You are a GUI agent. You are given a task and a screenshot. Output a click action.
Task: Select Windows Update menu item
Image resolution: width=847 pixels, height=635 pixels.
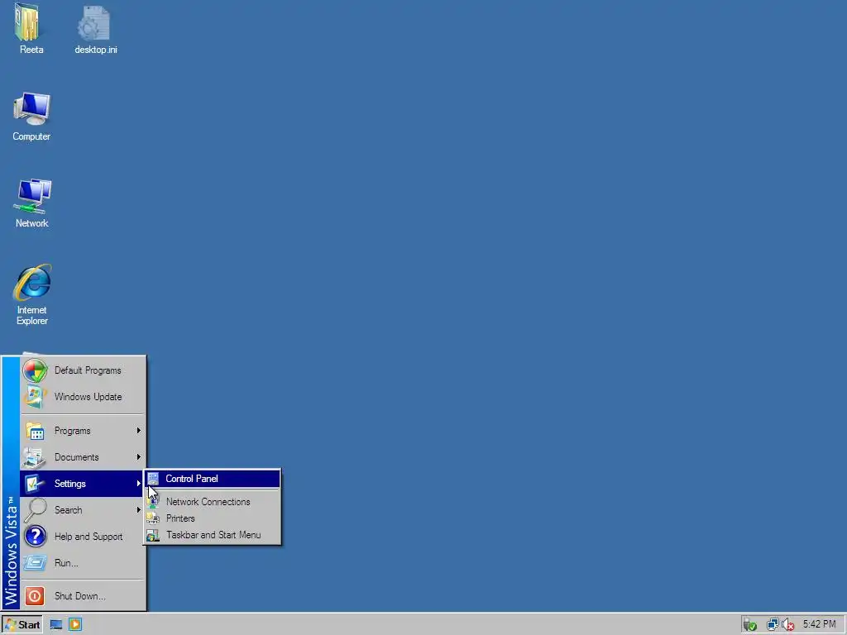[83, 397]
